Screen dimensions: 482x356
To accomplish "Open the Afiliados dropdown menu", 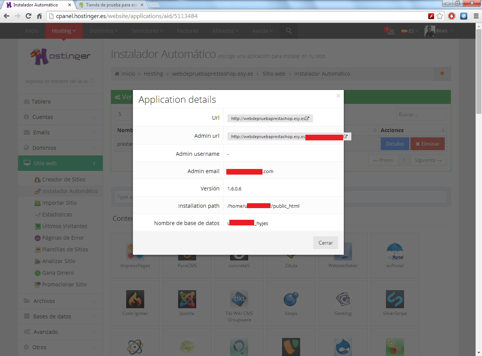I will (x=225, y=31).
